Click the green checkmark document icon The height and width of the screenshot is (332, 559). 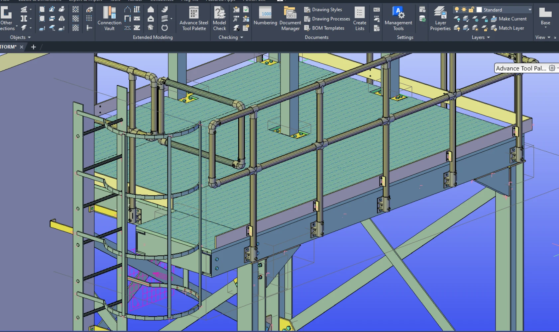(x=246, y=9)
